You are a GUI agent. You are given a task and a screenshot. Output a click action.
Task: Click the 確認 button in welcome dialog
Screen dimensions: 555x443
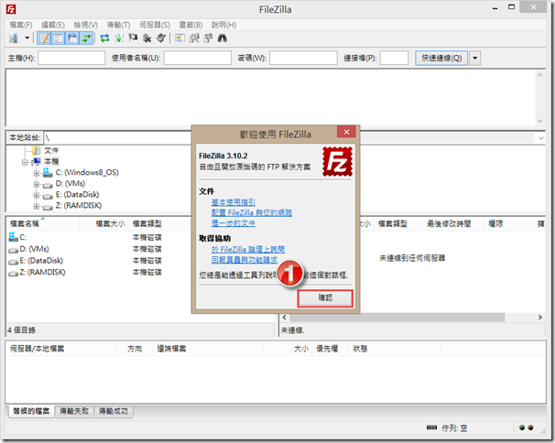[325, 298]
